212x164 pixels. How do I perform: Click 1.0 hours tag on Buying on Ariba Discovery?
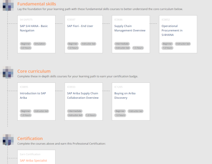click(120, 115)
